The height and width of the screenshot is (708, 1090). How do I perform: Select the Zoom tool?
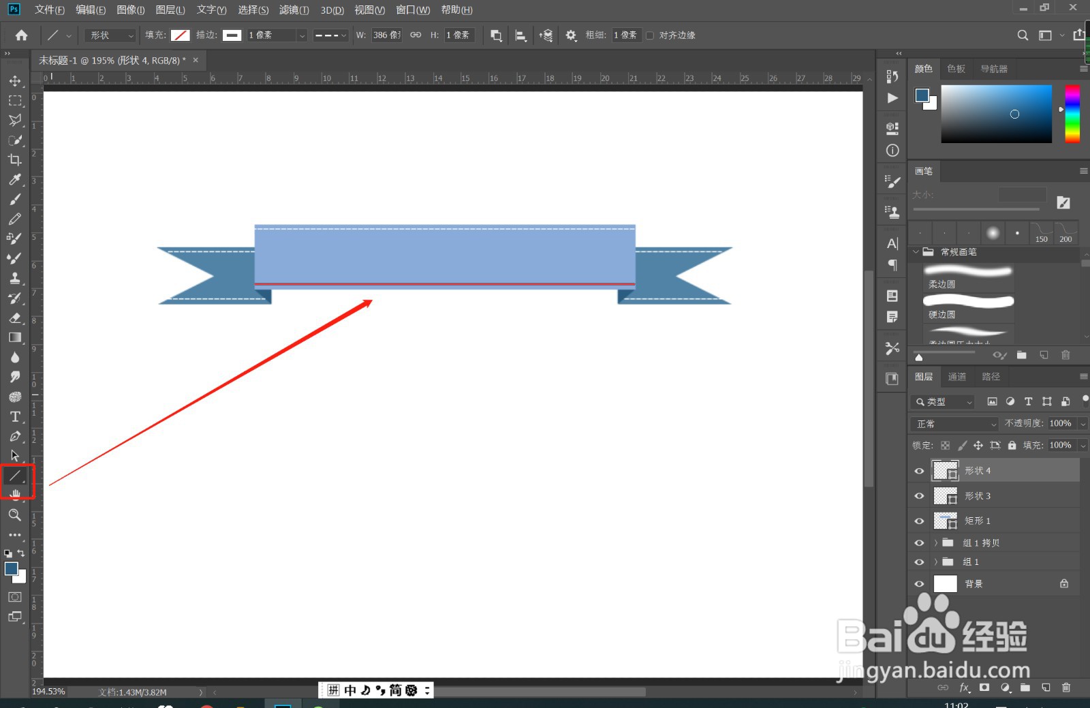point(15,515)
